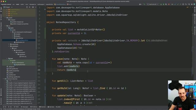
Task: Click the Debug application icon
Action: (164, 4)
